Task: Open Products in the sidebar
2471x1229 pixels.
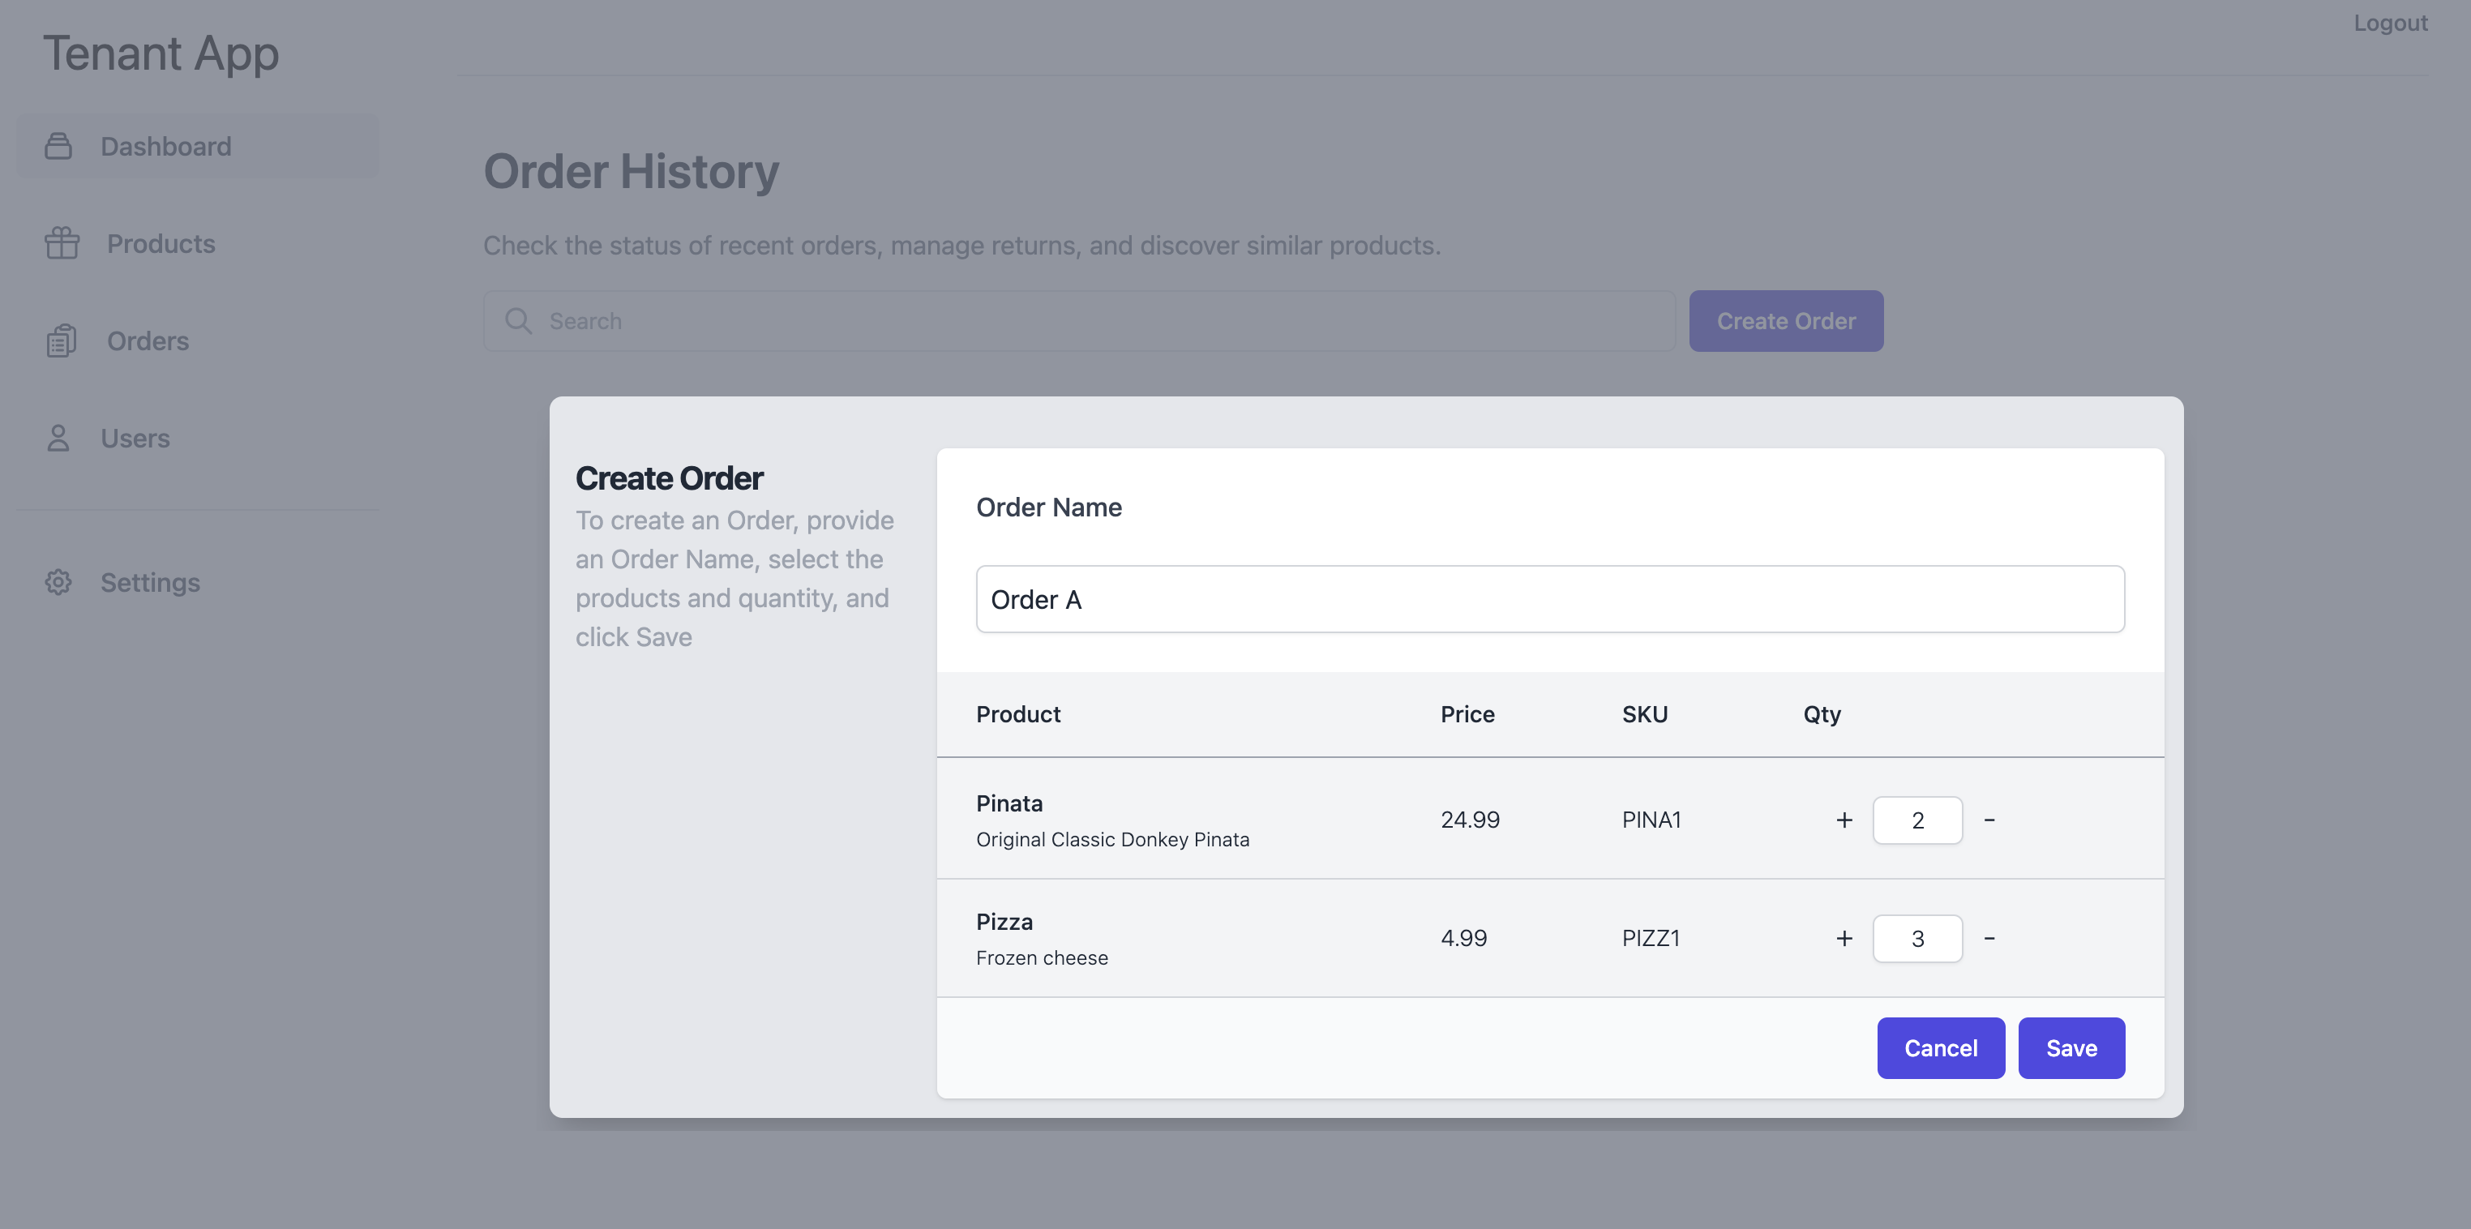Action: (x=199, y=242)
